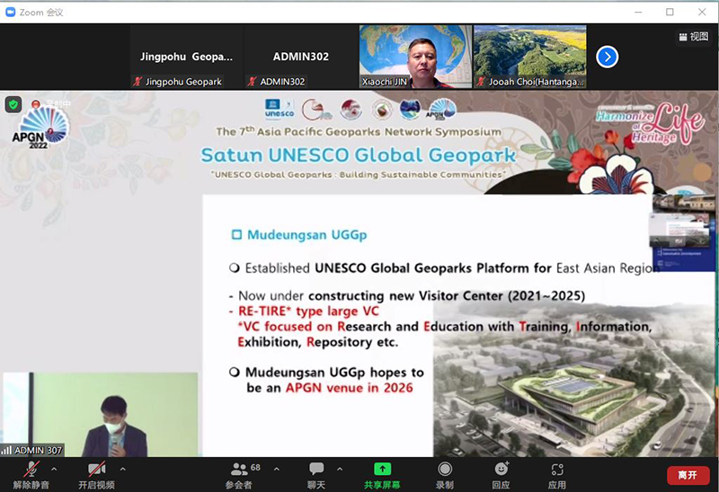Select the ADMIN302 participant tile
Viewport: 719px width, 492px height.
click(301, 57)
